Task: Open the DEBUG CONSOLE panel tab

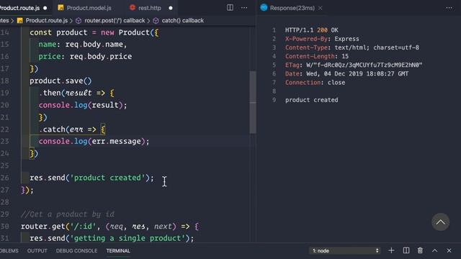Action: coord(76,251)
